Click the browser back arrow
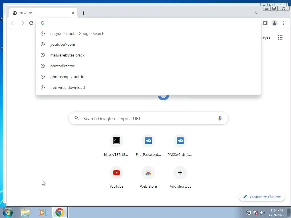Viewport: 291px width, 218px height. [x=13, y=23]
